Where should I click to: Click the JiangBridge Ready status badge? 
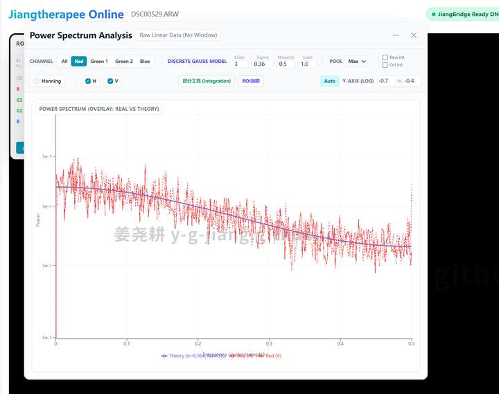click(x=463, y=15)
